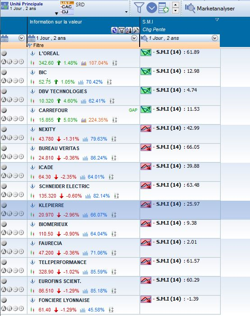Click the FAURECIA price 47.200
This screenshot has width=250, height=316.
(46, 253)
